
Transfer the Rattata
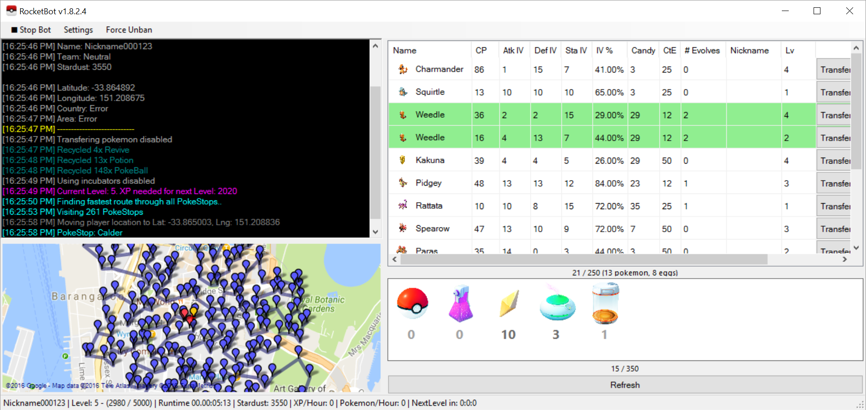(833, 206)
